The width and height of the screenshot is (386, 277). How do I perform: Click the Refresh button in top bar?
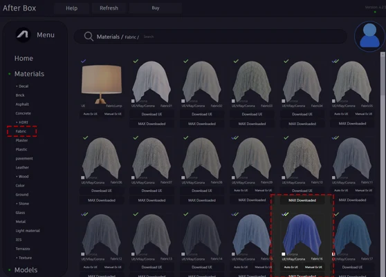[109, 8]
